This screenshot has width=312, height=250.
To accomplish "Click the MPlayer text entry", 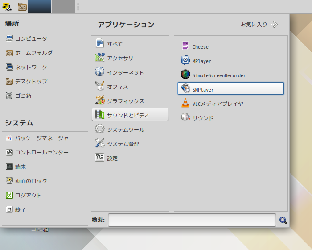I will (201, 61).
